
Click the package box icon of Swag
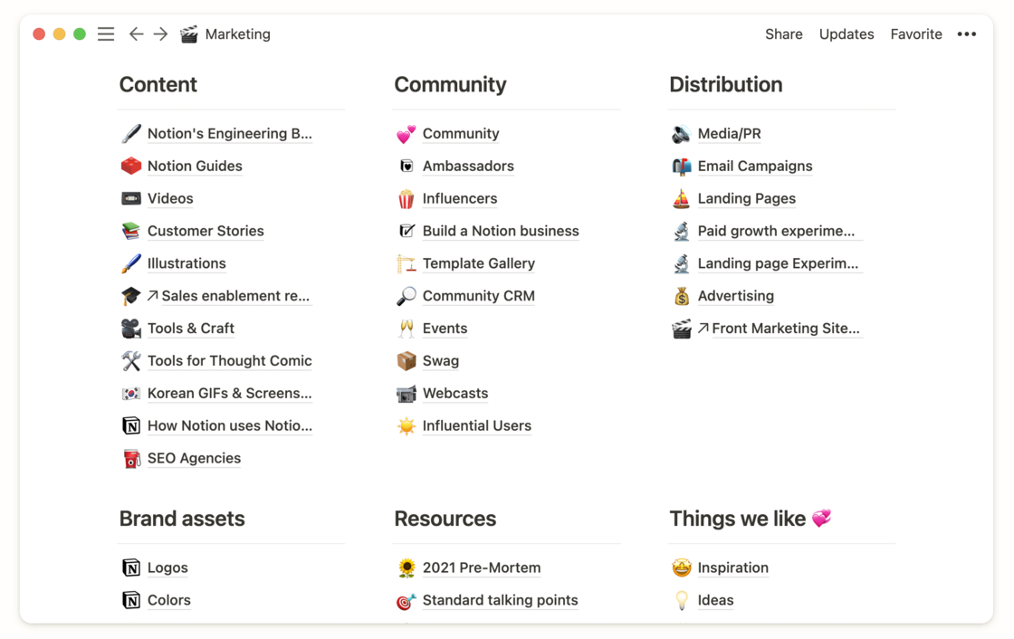point(407,361)
